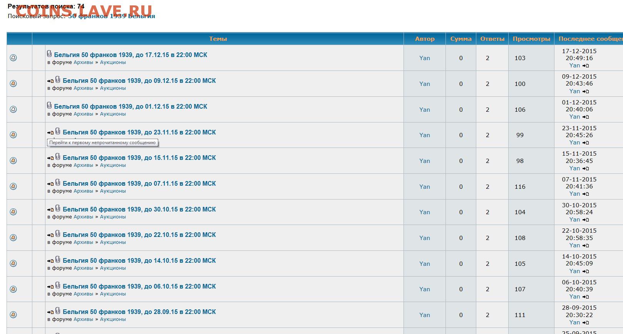Open Архивы forum link under 15.11.15 topic
This screenshot has width=623, height=334.
click(83, 165)
